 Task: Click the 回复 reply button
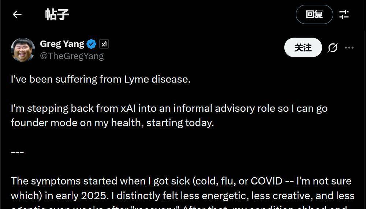point(314,15)
